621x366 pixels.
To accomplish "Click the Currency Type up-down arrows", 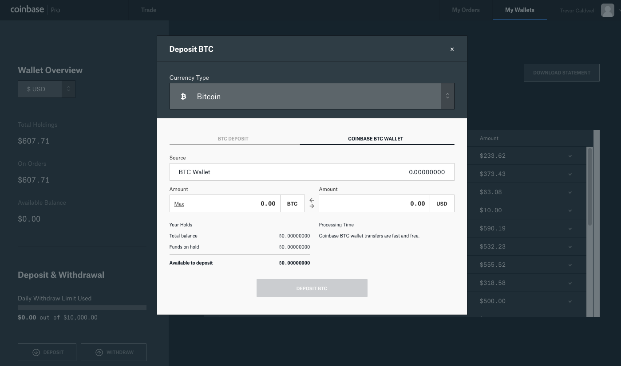I will click(x=447, y=96).
